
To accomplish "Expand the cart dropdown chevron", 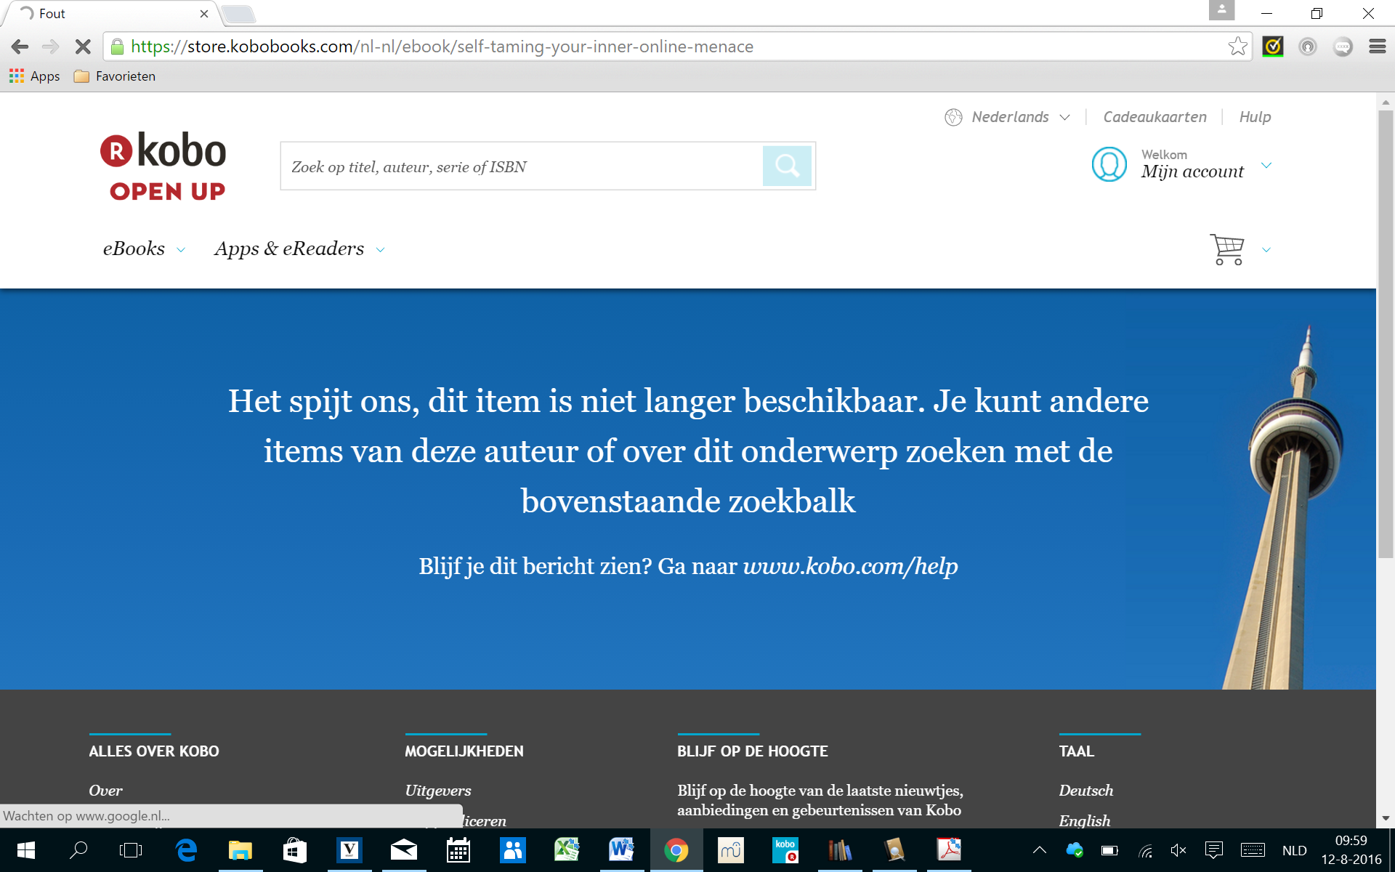I will [x=1266, y=250].
